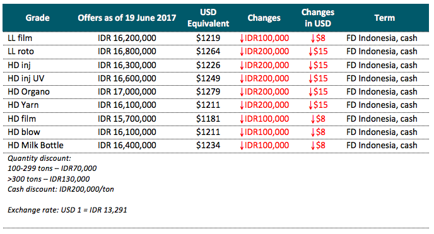Select the HD Milk Bottle row label
Viewport: 434px width, 234px height.
(35, 146)
